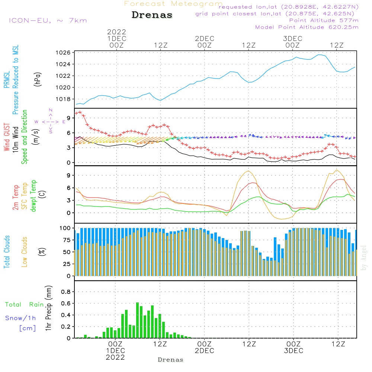Screen dimensions: 372x372
Task: Click the "[cm]" snow unit text
Action: point(28,328)
